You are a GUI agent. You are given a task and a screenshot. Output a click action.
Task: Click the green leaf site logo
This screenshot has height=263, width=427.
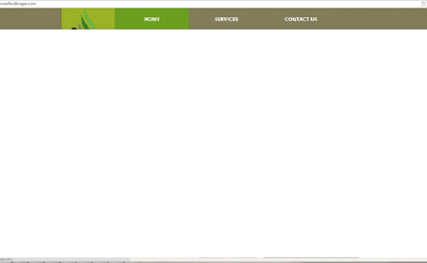click(x=88, y=19)
